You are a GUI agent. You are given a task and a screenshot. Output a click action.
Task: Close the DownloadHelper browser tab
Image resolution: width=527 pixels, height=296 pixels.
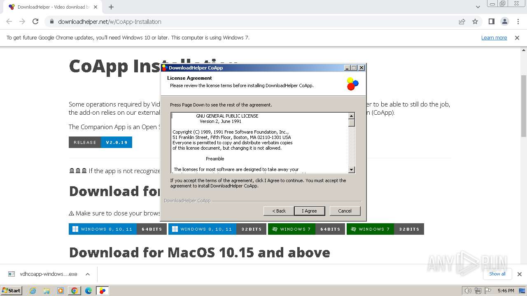pyautogui.click(x=96, y=7)
